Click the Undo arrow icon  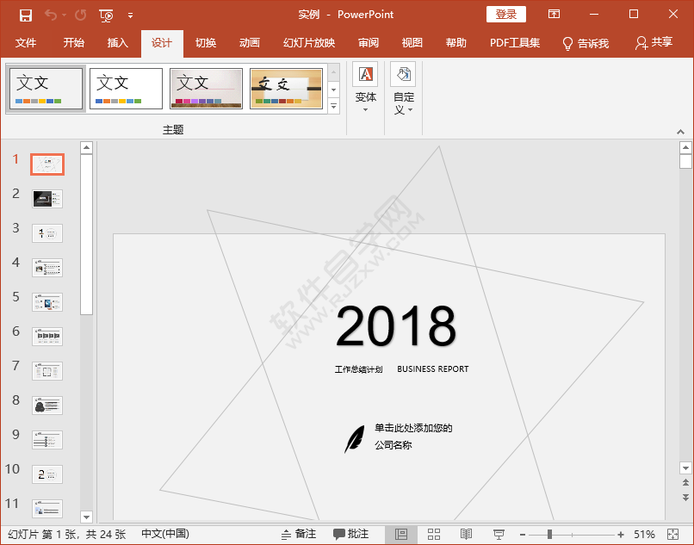(51, 15)
